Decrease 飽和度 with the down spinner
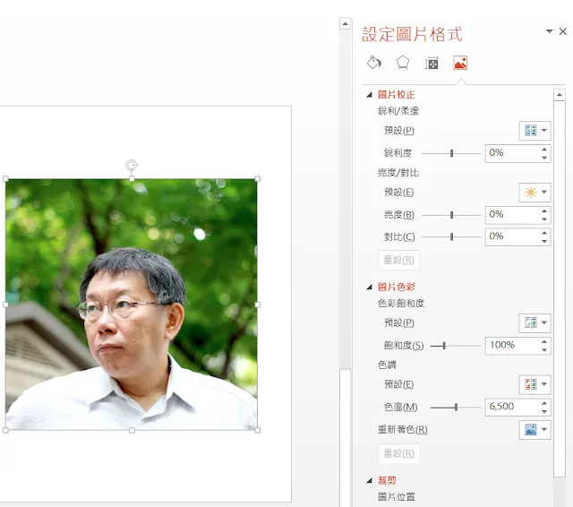The height and width of the screenshot is (507, 573). coord(544,350)
